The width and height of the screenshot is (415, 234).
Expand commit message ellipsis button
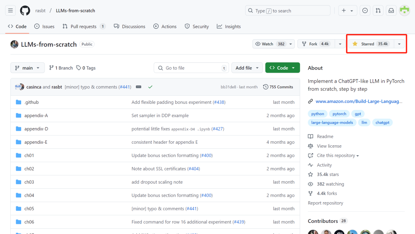point(138,87)
